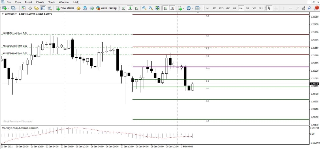
Task: Activate the arrow cursor mode
Action: pos(269,8)
